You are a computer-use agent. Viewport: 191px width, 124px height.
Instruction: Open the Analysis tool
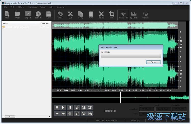(145, 15)
